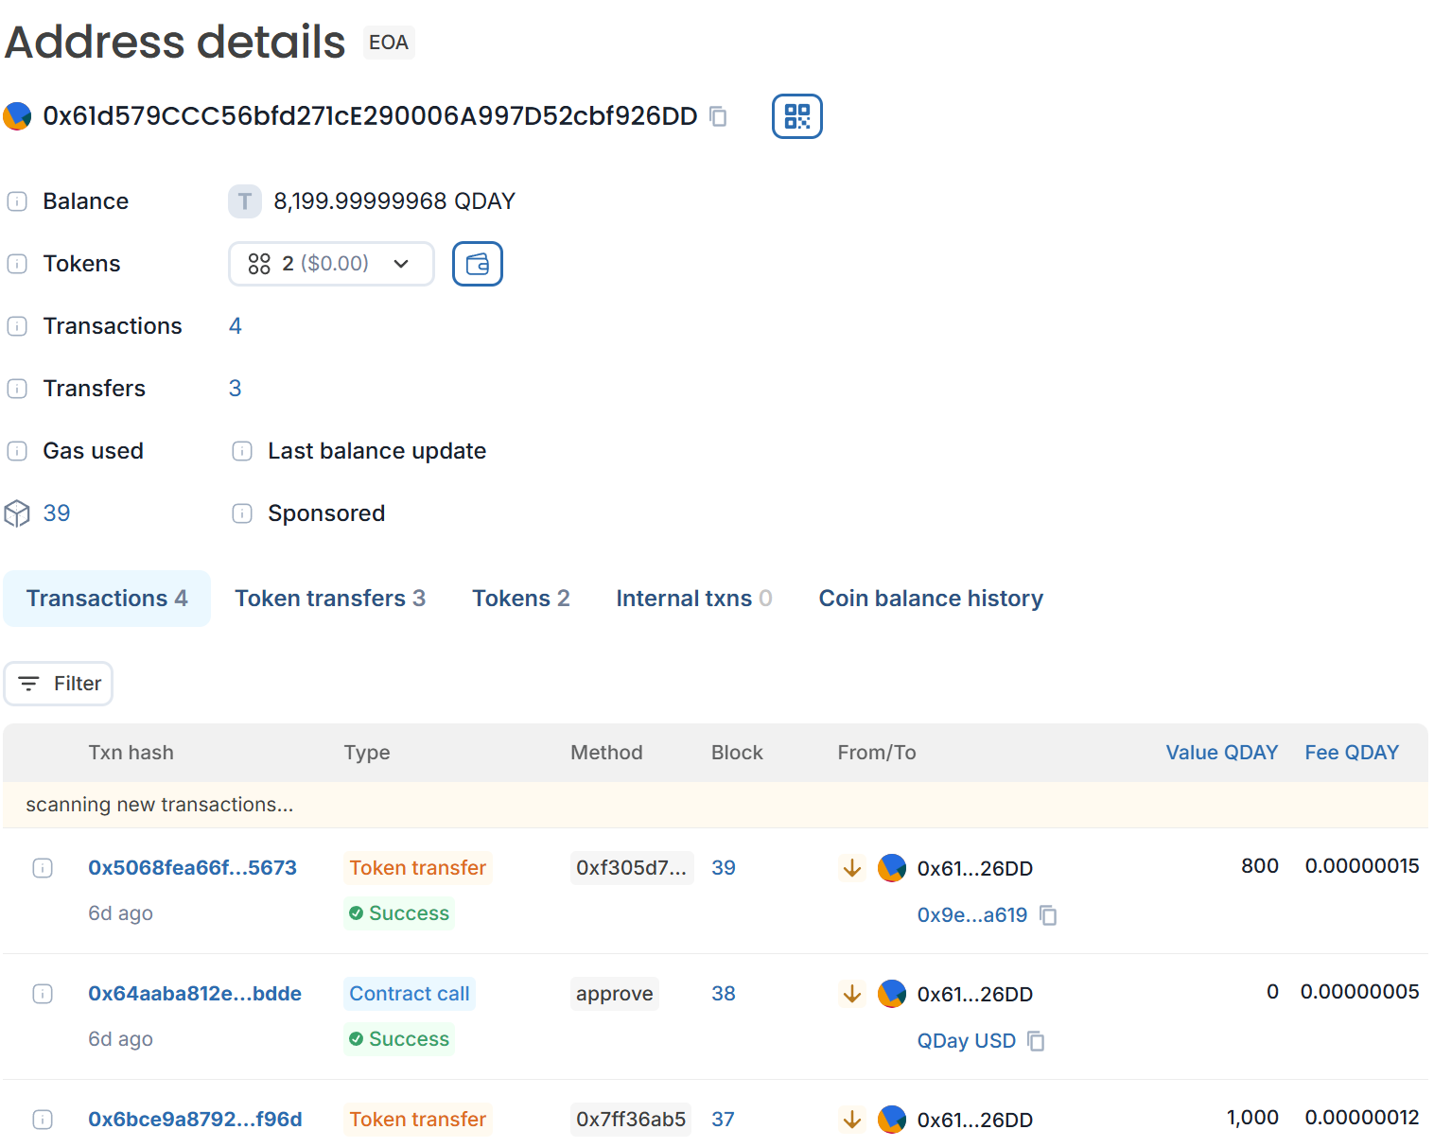
Task: Copy the QDay USD contract address
Action: pos(1037,1041)
